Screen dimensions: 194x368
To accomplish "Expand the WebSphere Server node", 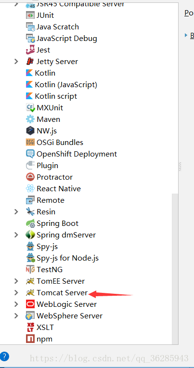I will pyautogui.click(x=16, y=316).
